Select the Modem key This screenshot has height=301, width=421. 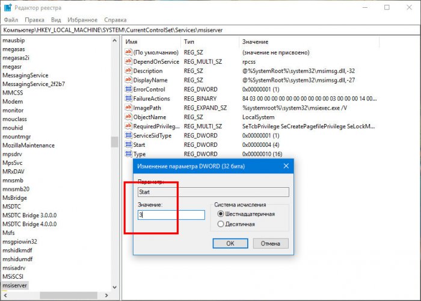point(13,102)
